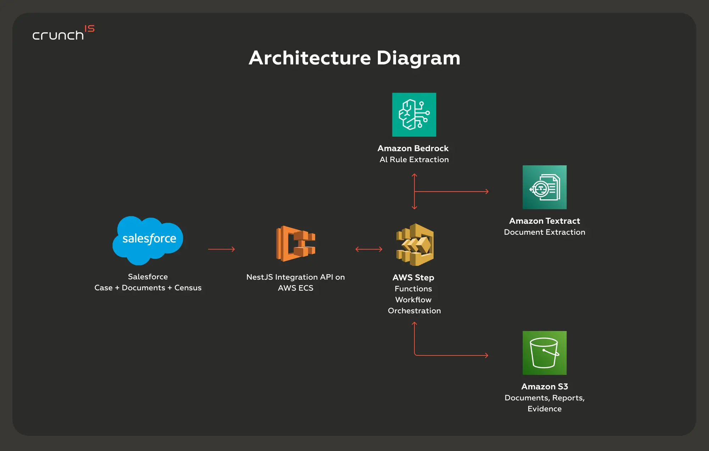Click the Functions text line
Viewport: 709px width, 451px height.
pyautogui.click(x=413, y=289)
